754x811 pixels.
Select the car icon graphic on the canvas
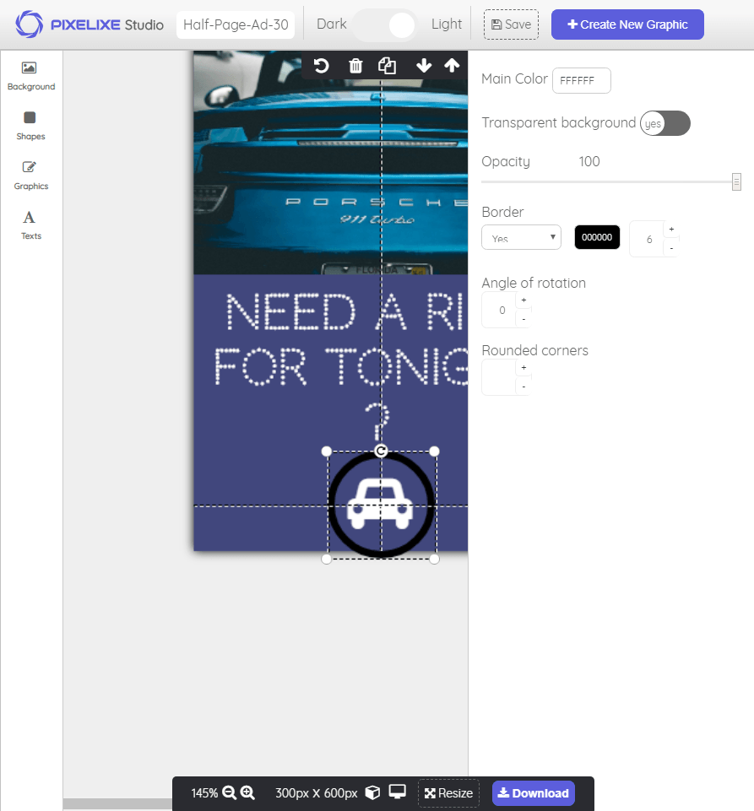tap(380, 505)
